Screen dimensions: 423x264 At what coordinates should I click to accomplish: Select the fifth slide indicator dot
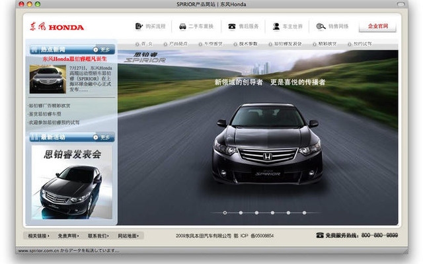coord(288,213)
